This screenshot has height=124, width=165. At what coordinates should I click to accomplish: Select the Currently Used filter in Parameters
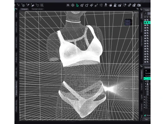[147, 76]
